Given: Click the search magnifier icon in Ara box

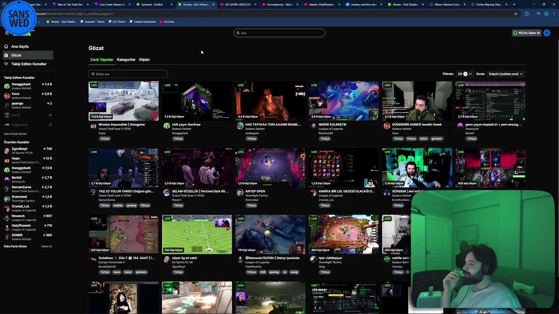Looking at the screenshot, I should (238, 33).
